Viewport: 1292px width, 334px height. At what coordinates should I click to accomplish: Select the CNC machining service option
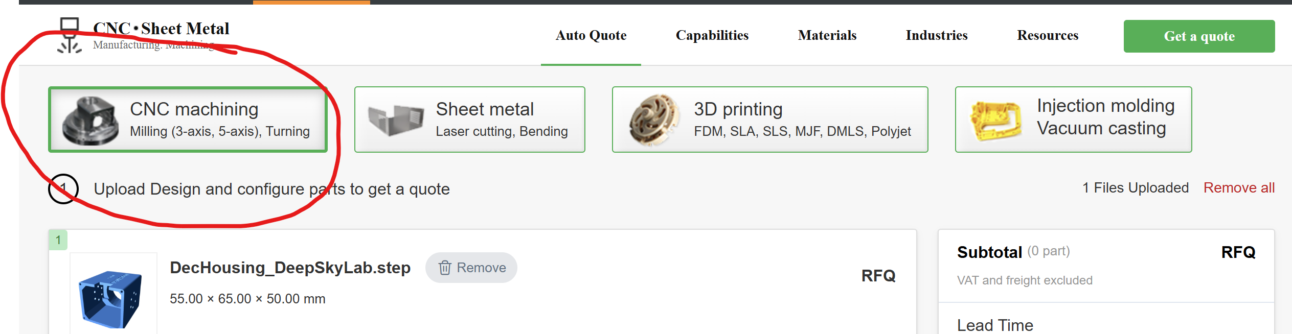click(x=194, y=119)
